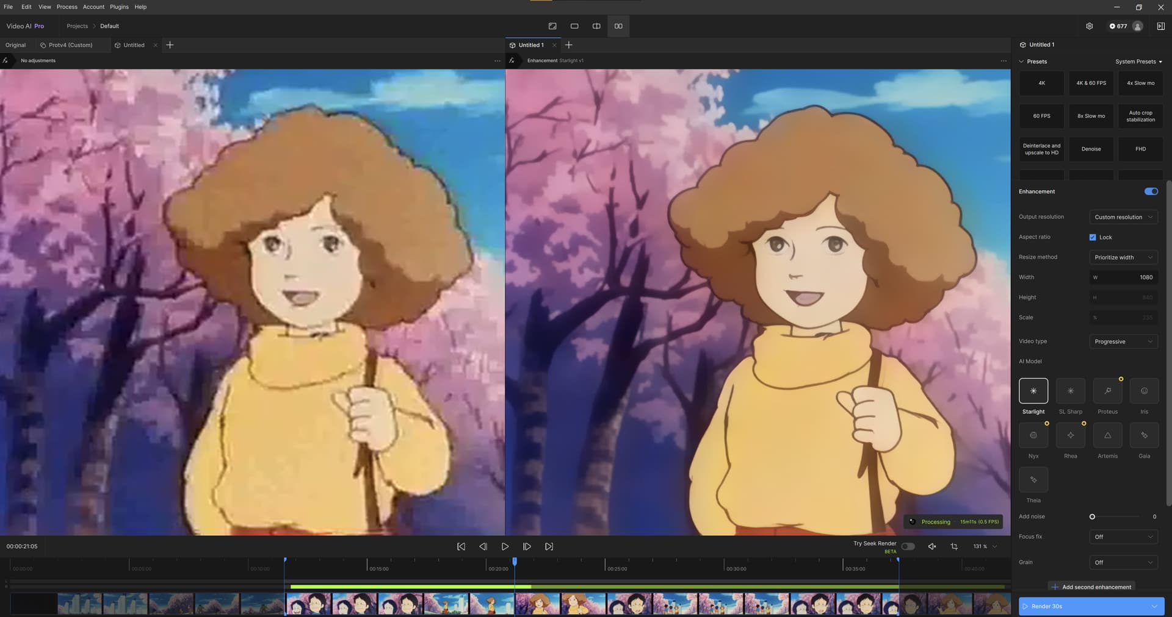Expand the Output resolution dropdown

click(x=1123, y=217)
